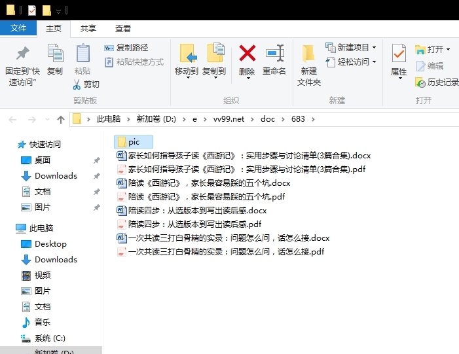Create a new folder
Image resolution: width=459 pixels, height=354 pixels.
309,65
